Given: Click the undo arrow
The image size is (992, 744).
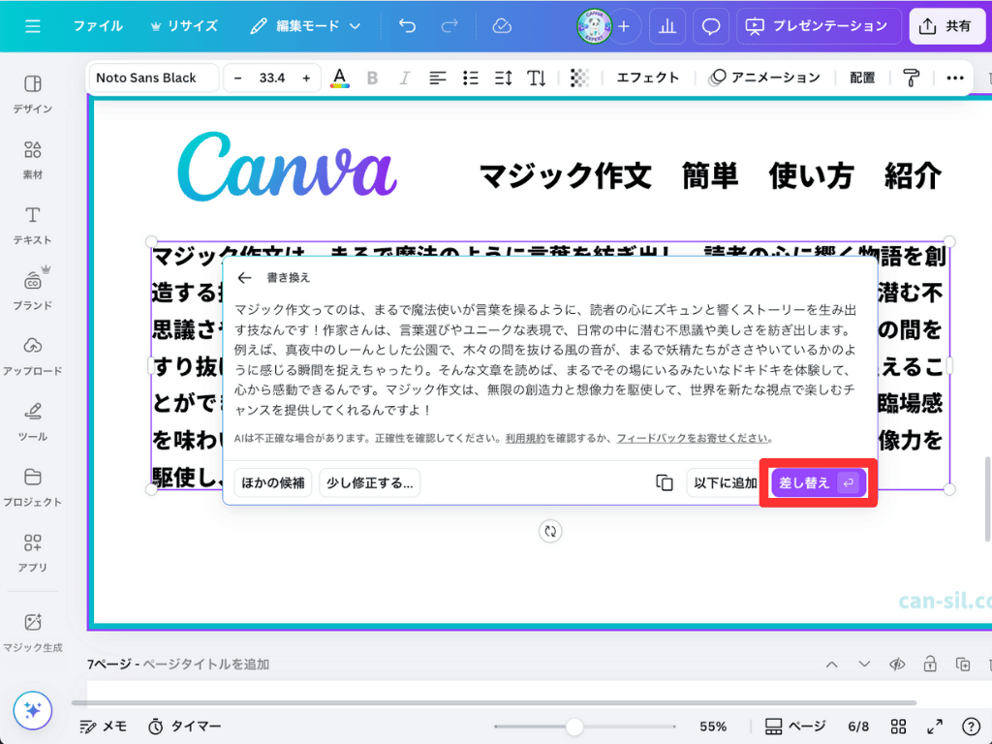Looking at the screenshot, I should point(408,26).
